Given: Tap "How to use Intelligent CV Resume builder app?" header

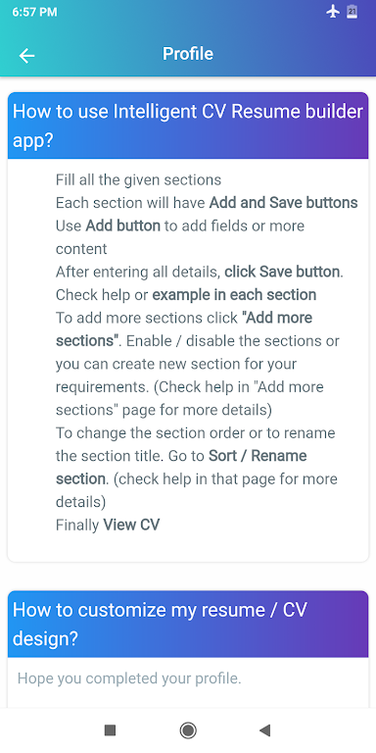Looking at the screenshot, I should click(188, 125).
